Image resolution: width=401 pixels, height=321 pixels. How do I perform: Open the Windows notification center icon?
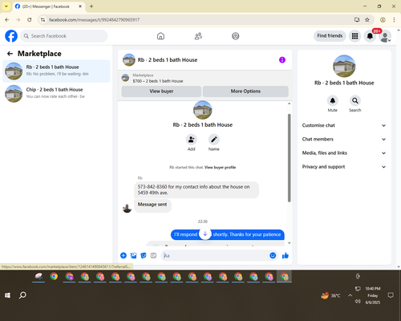pyautogui.click(x=391, y=295)
